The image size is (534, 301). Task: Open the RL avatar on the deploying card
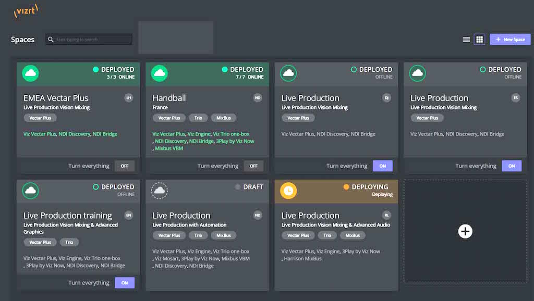(x=386, y=215)
